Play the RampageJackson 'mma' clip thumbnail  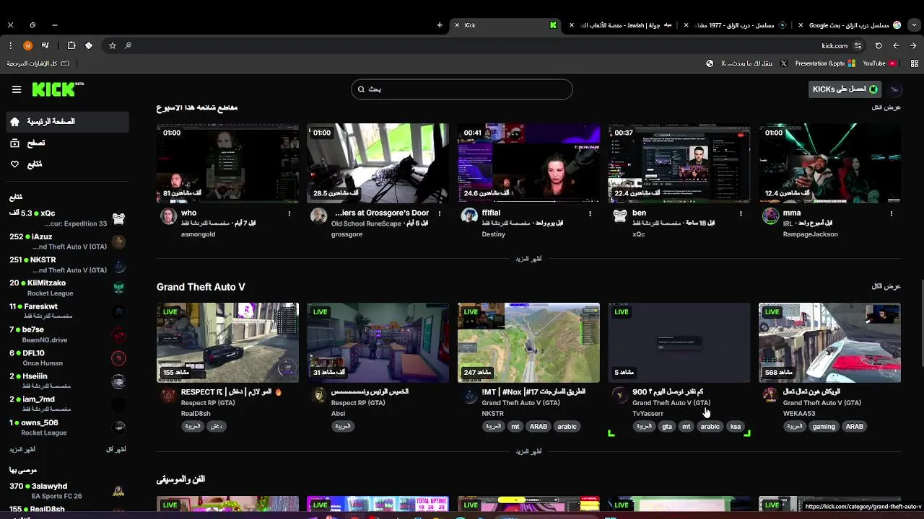[x=829, y=164]
